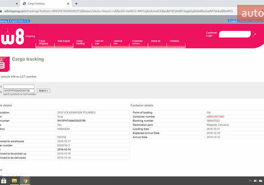This screenshot has width=264, height=185.
Task: Go to the Cars for sale page
Action: 99,42
